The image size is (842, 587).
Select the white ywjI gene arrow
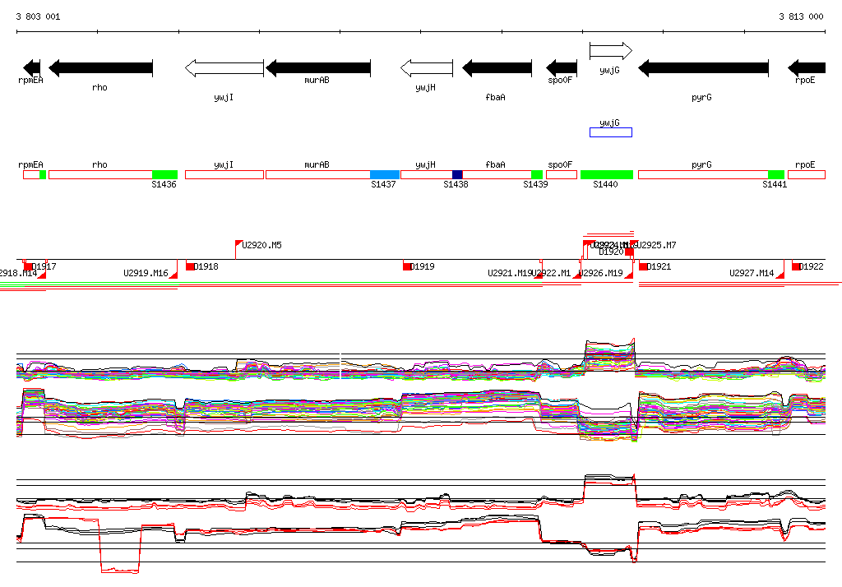(224, 68)
